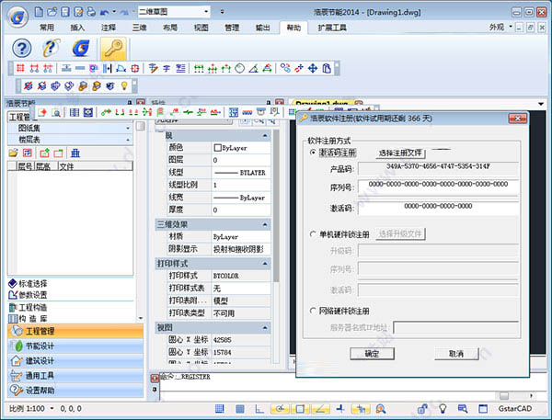Viewport: 552px width, 420px height.
Task: Click the lock icon in status bar
Action: tap(422, 408)
